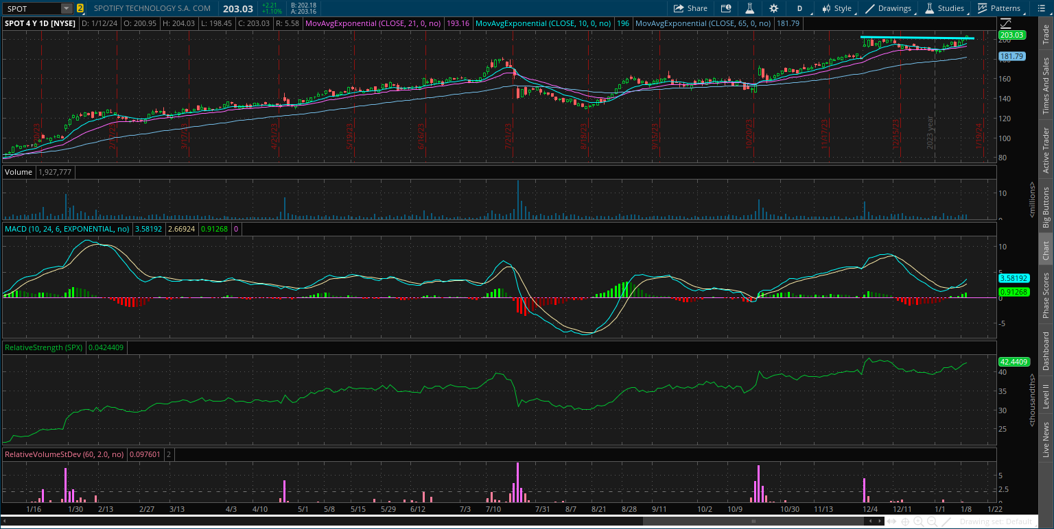1054x529 pixels.
Task: Click the green 203.03 price bubble
Action: 1011,35
